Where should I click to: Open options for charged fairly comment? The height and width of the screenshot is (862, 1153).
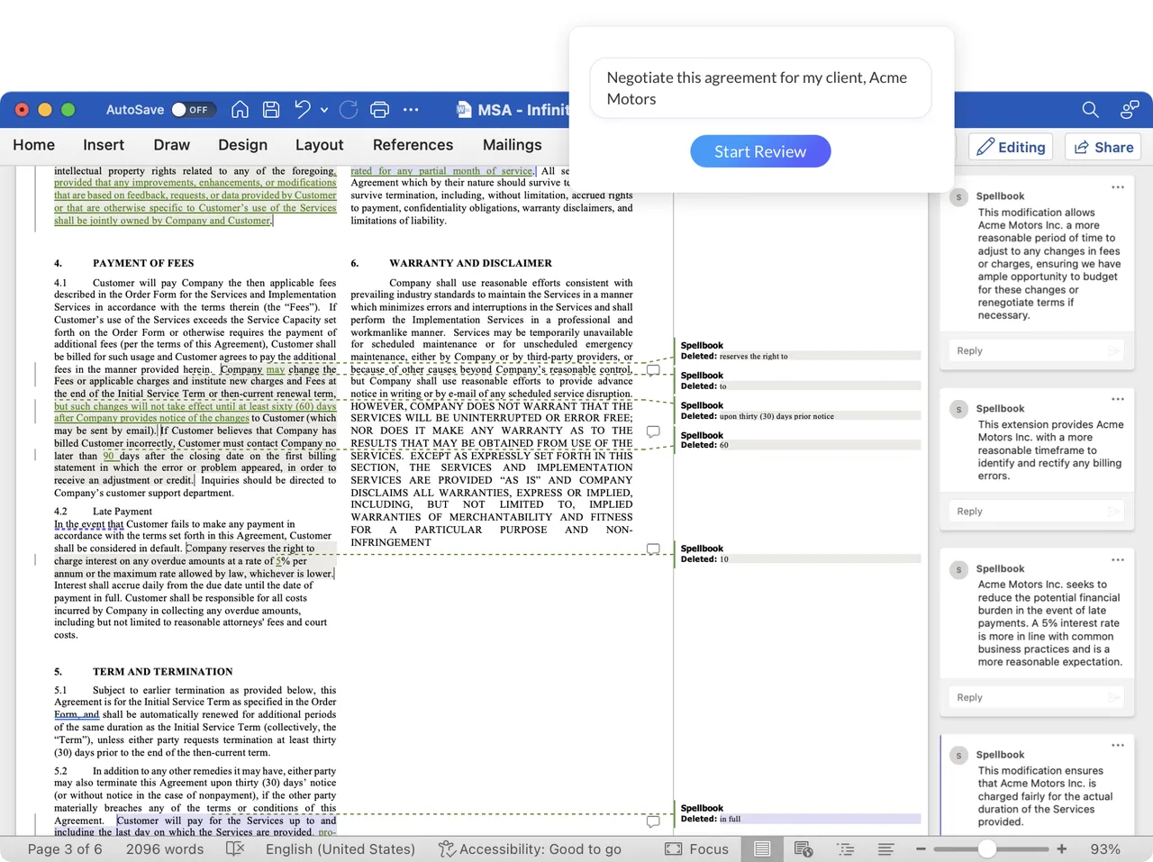coord(1118,745)
